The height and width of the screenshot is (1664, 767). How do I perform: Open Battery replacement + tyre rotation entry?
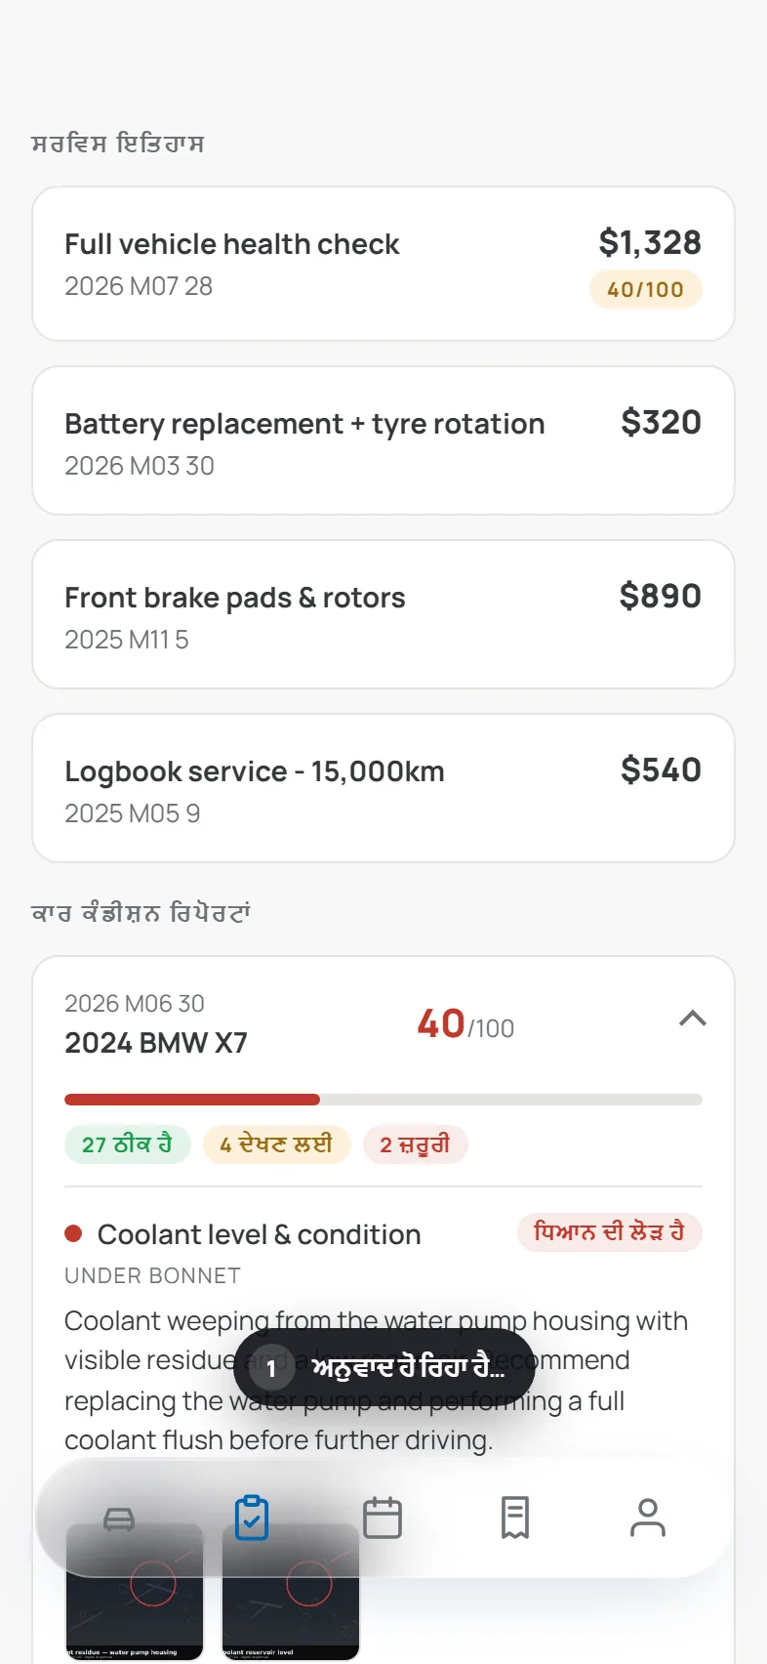383,440
